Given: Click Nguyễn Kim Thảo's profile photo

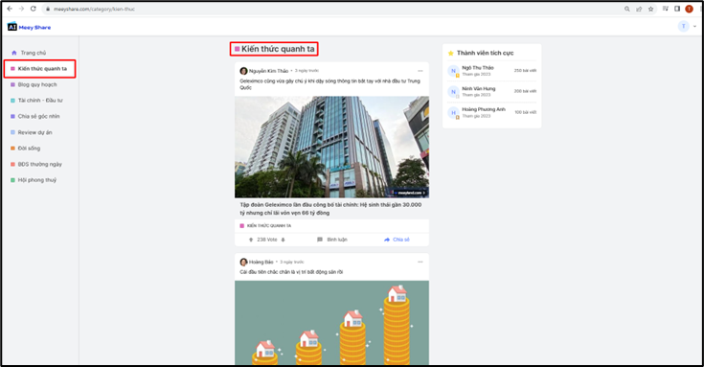Looking at the screenshot, I should click(243, 71).
